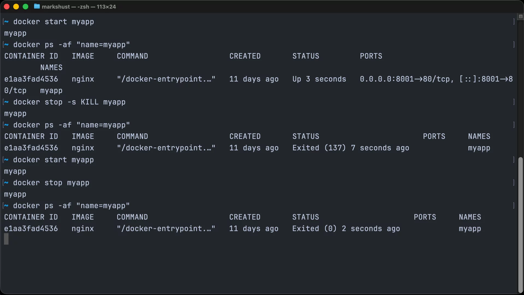Click the blue folder proxy icon in title bar
Screen dimensions: 524x295
tap(37, 6)
